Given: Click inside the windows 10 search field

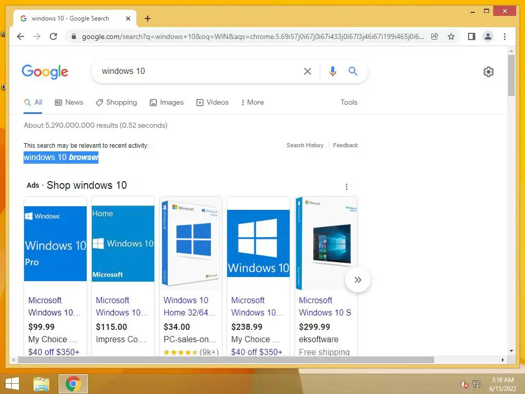Looking at the screenshot, I should click(x=197, y=71).
